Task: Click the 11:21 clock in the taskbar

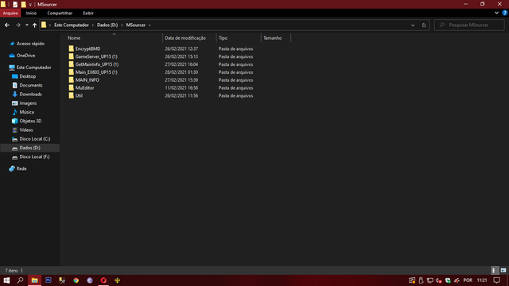Action: click(x=482, y=280)
